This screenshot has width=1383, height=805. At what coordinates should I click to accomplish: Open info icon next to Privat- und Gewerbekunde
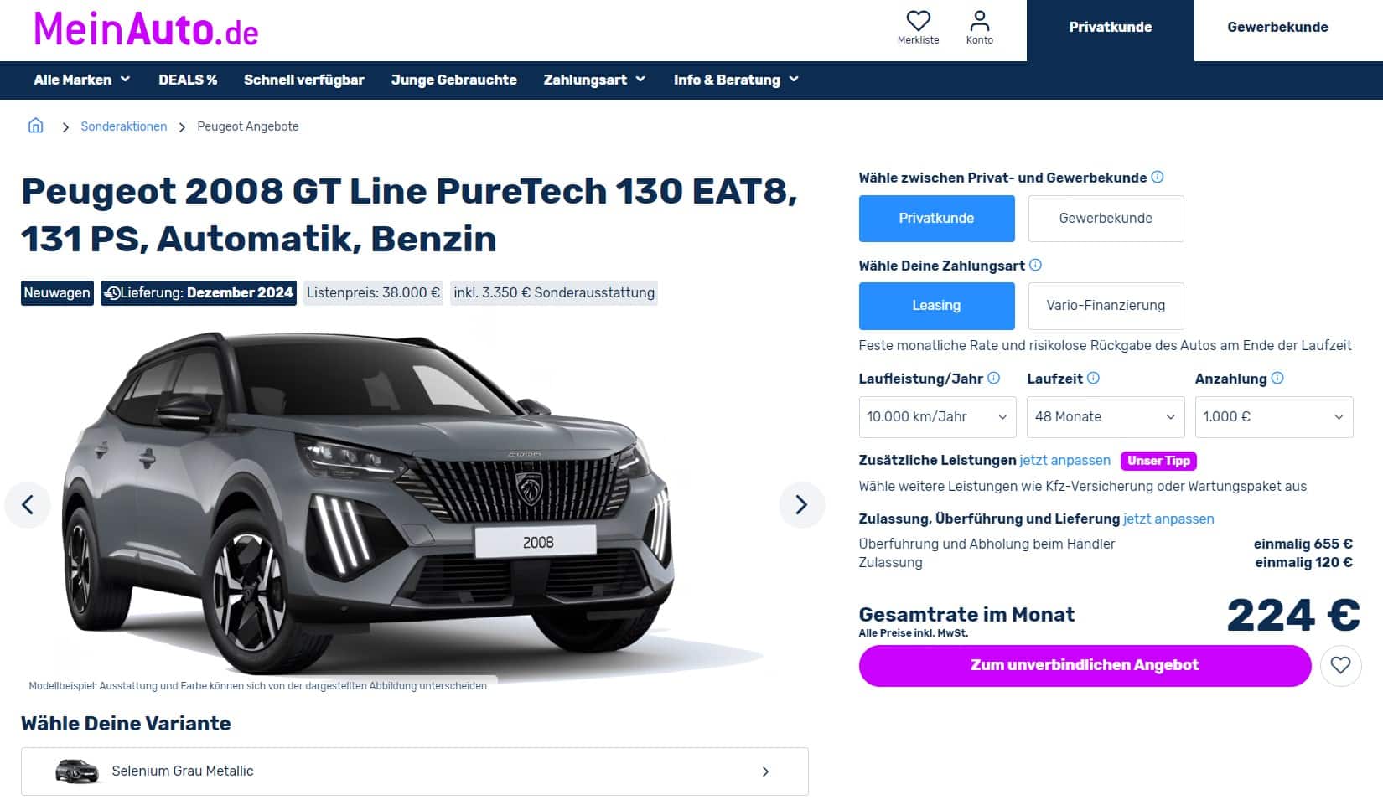click(1158, 177)
